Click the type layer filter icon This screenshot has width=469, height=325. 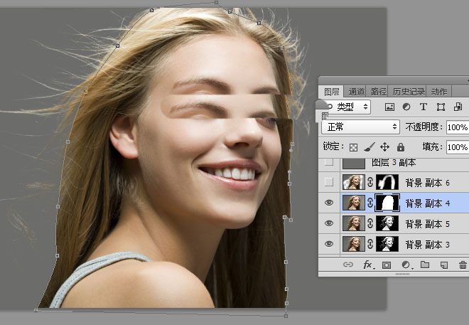424,107
